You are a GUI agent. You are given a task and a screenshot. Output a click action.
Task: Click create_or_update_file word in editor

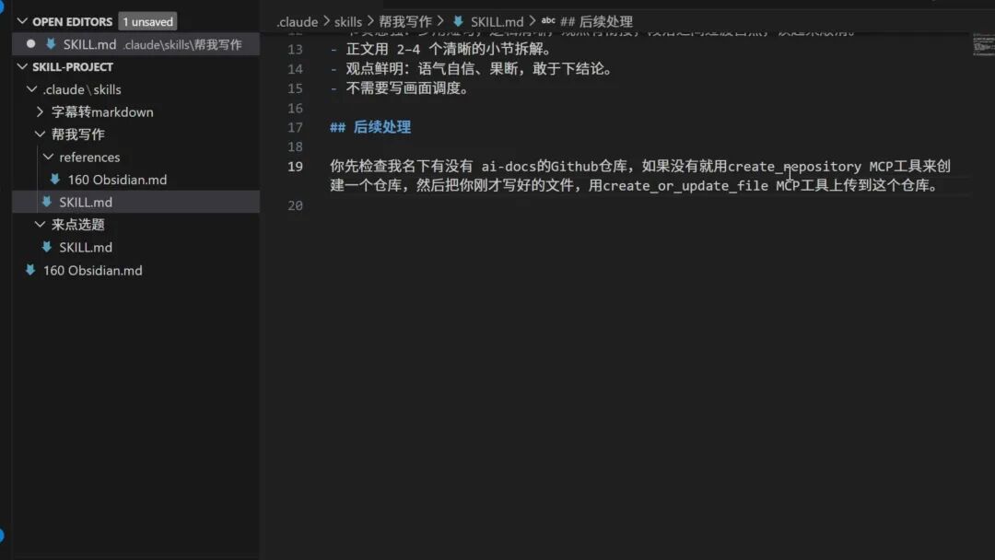click(685, 186)
